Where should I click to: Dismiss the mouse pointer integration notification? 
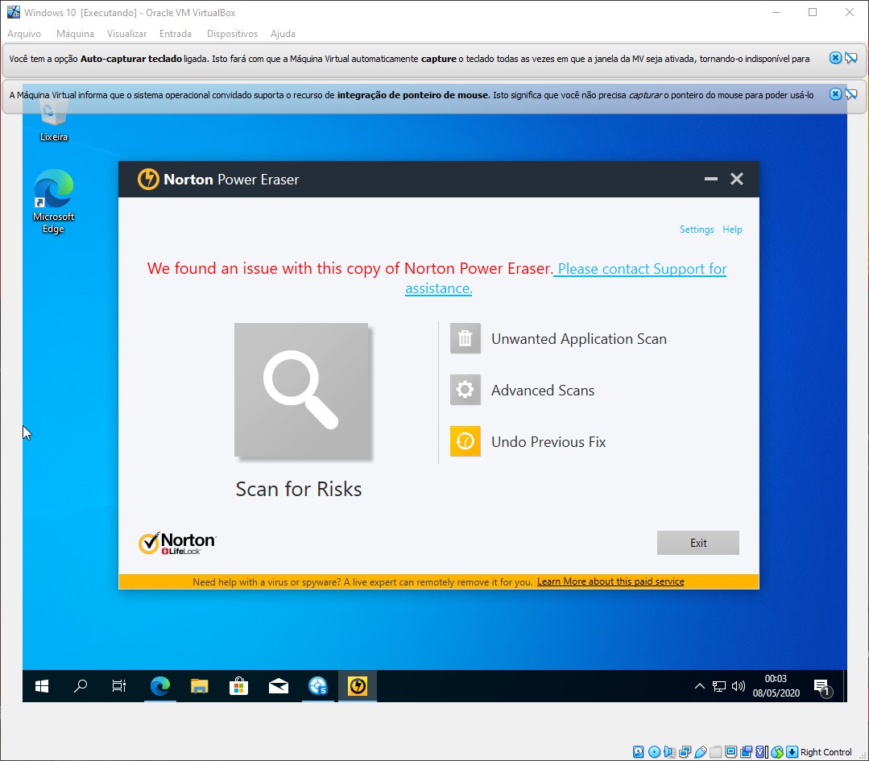[x=835, y=93]
